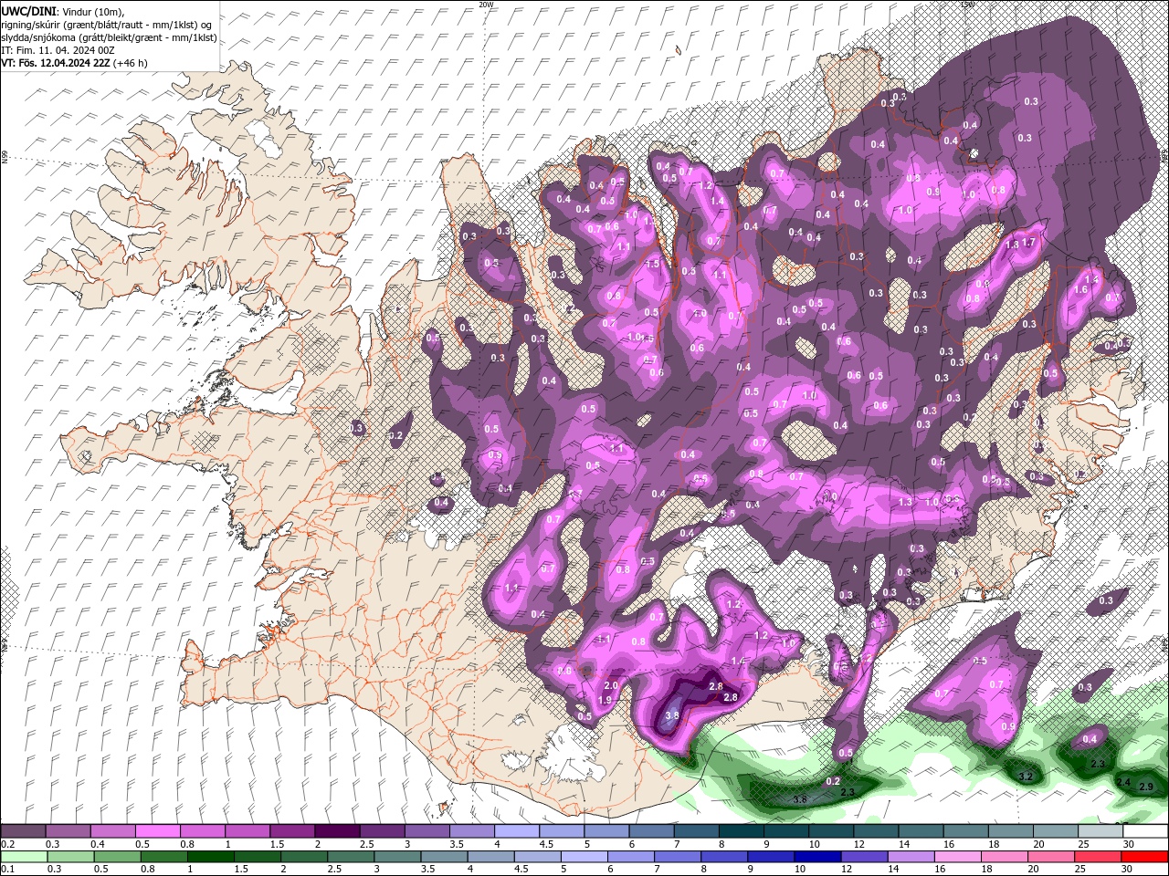Click the pale green 0.1 swatch in the rain legend
The height and width of the screenshot is (876, 1169).
23,857
